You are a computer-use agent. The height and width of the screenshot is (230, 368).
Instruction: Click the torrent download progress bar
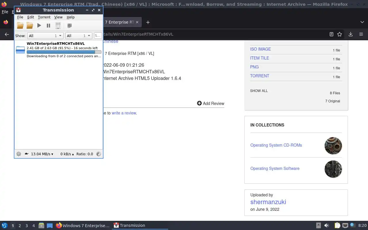coord(64,52)
